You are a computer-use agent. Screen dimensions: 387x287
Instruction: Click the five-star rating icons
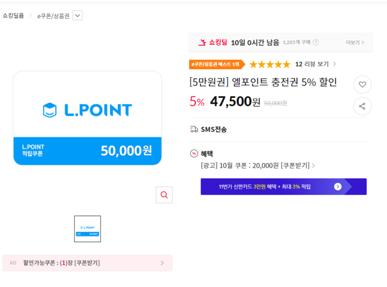pyautogui.click(x=270, y=65)
